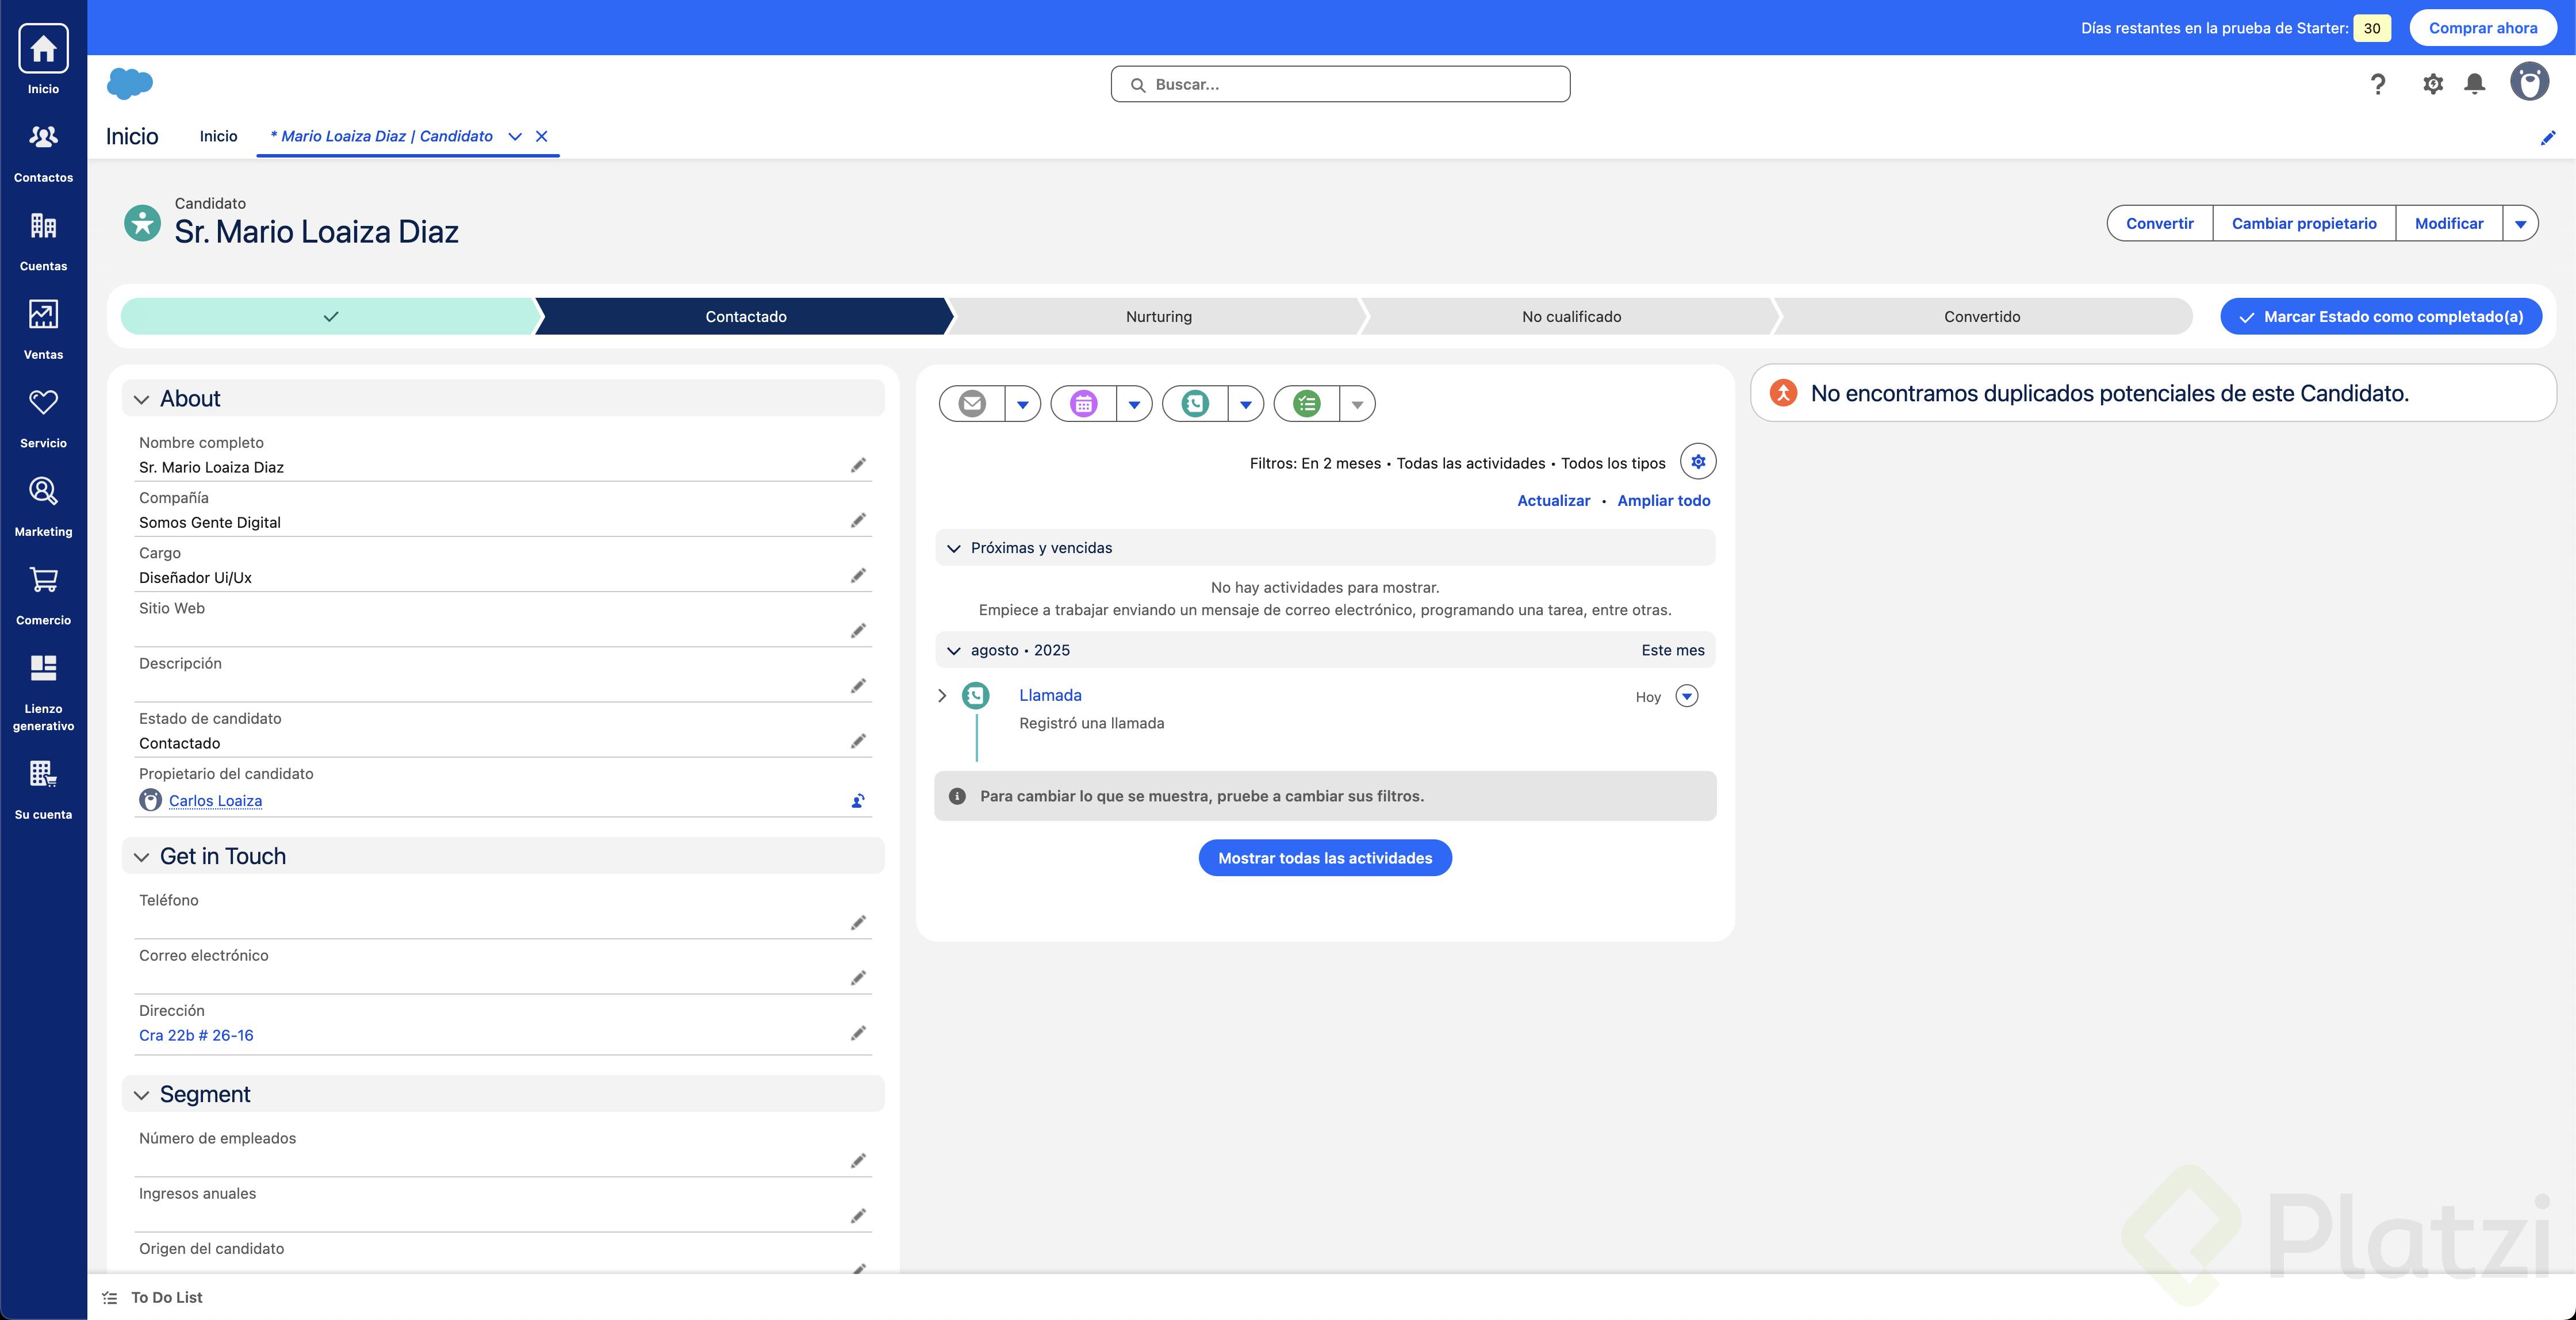Collapse the Get in Touch section
The image size is (2576, 1320).
click(142, 857)
